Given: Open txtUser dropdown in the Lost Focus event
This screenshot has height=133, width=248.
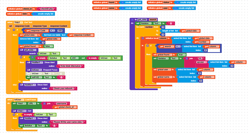Looking at the screenshot, I should pos(19,100).
